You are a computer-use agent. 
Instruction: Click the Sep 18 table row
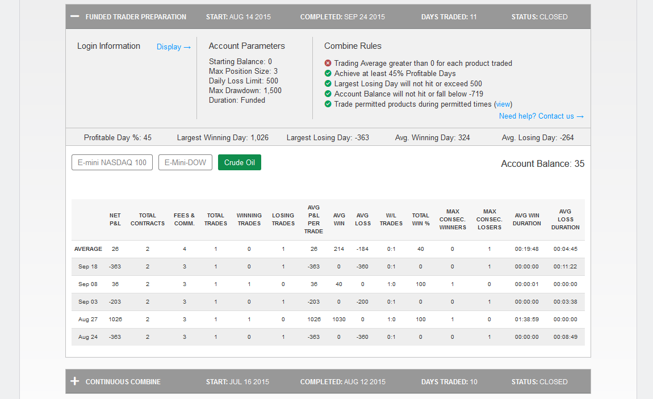[x=328, y=267]
